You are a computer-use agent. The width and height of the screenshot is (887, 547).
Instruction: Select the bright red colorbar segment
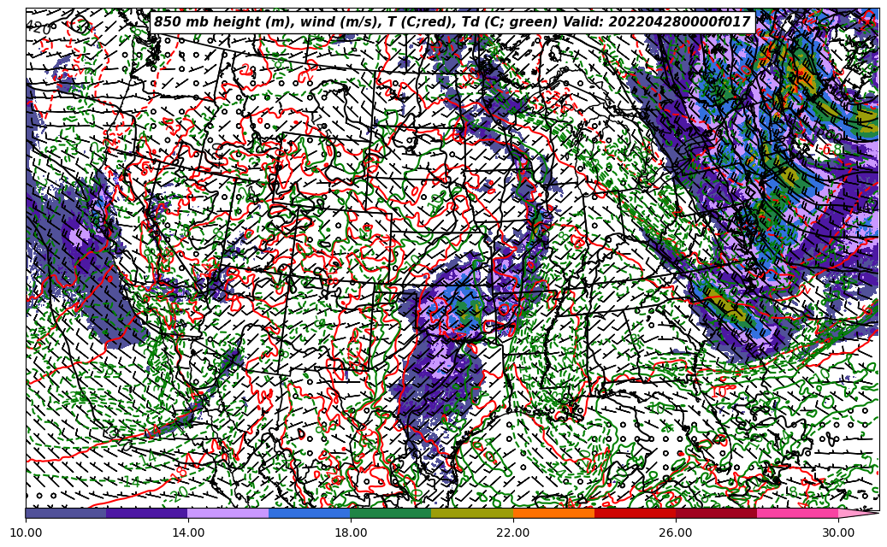pyautogui.click(x=634, y=513)
